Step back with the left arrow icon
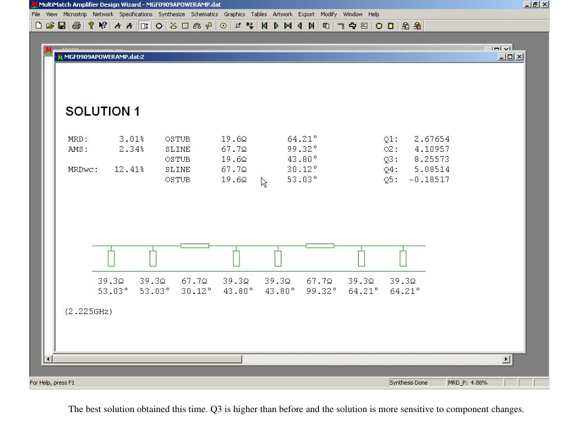 coord(299,26)
